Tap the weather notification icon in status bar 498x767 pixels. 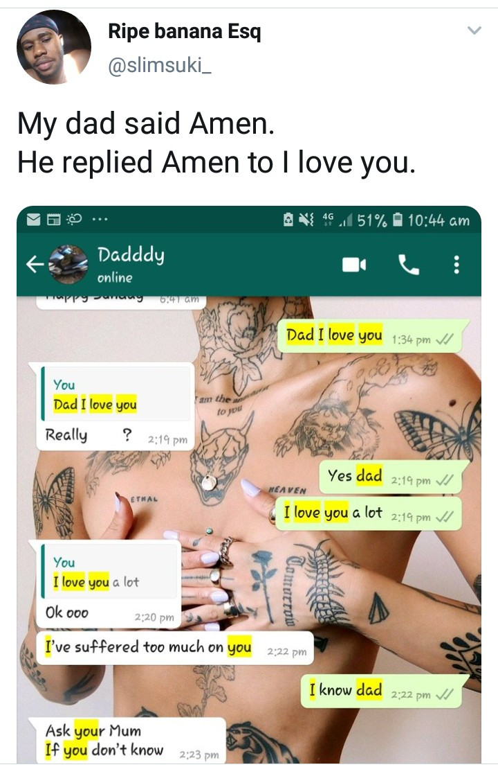click(x=74, y=220)
